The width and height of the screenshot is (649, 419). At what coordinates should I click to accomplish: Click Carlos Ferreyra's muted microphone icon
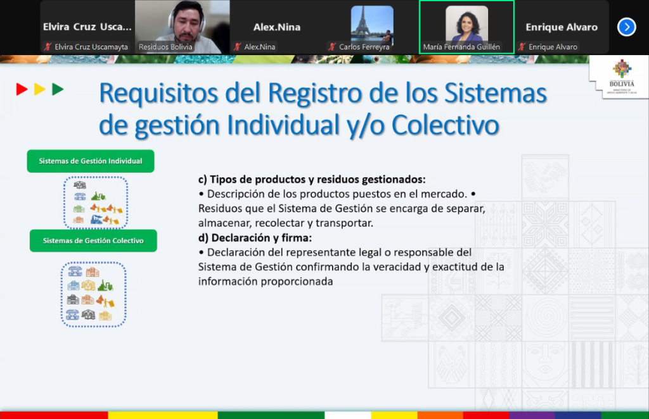click(332, 47)
